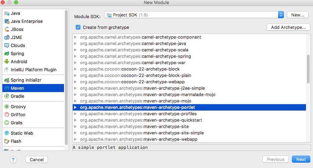Select camel-archetype-spring archetype row
313x168 pixels.
point(189,56)
